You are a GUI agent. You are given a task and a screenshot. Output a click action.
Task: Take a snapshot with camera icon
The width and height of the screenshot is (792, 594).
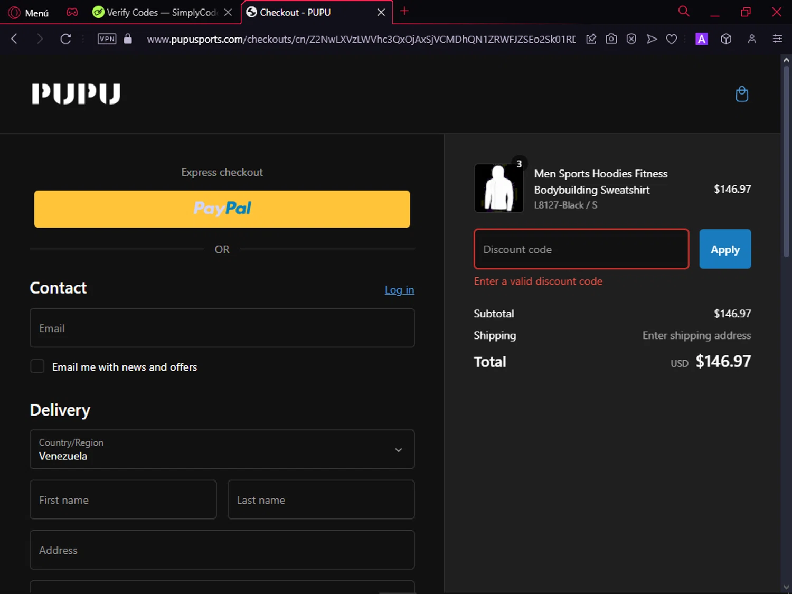click(611, 39)
